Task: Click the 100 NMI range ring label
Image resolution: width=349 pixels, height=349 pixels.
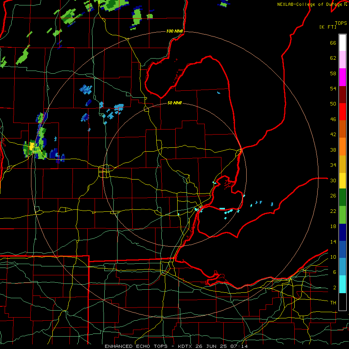Action: (x=174, y=31)
